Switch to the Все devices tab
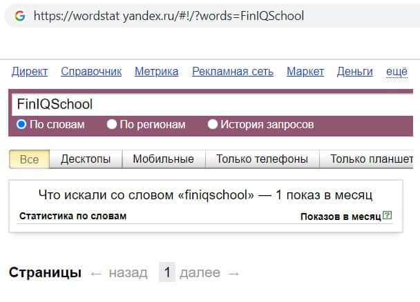The height and width of the screenshot is (302, 420). tap(30, 159)
